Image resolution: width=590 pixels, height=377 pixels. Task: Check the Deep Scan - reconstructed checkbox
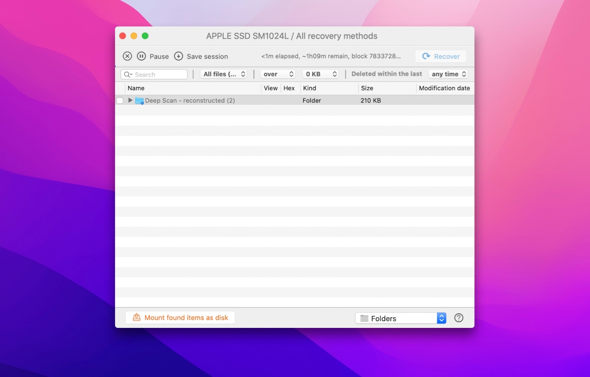[120, 100]
